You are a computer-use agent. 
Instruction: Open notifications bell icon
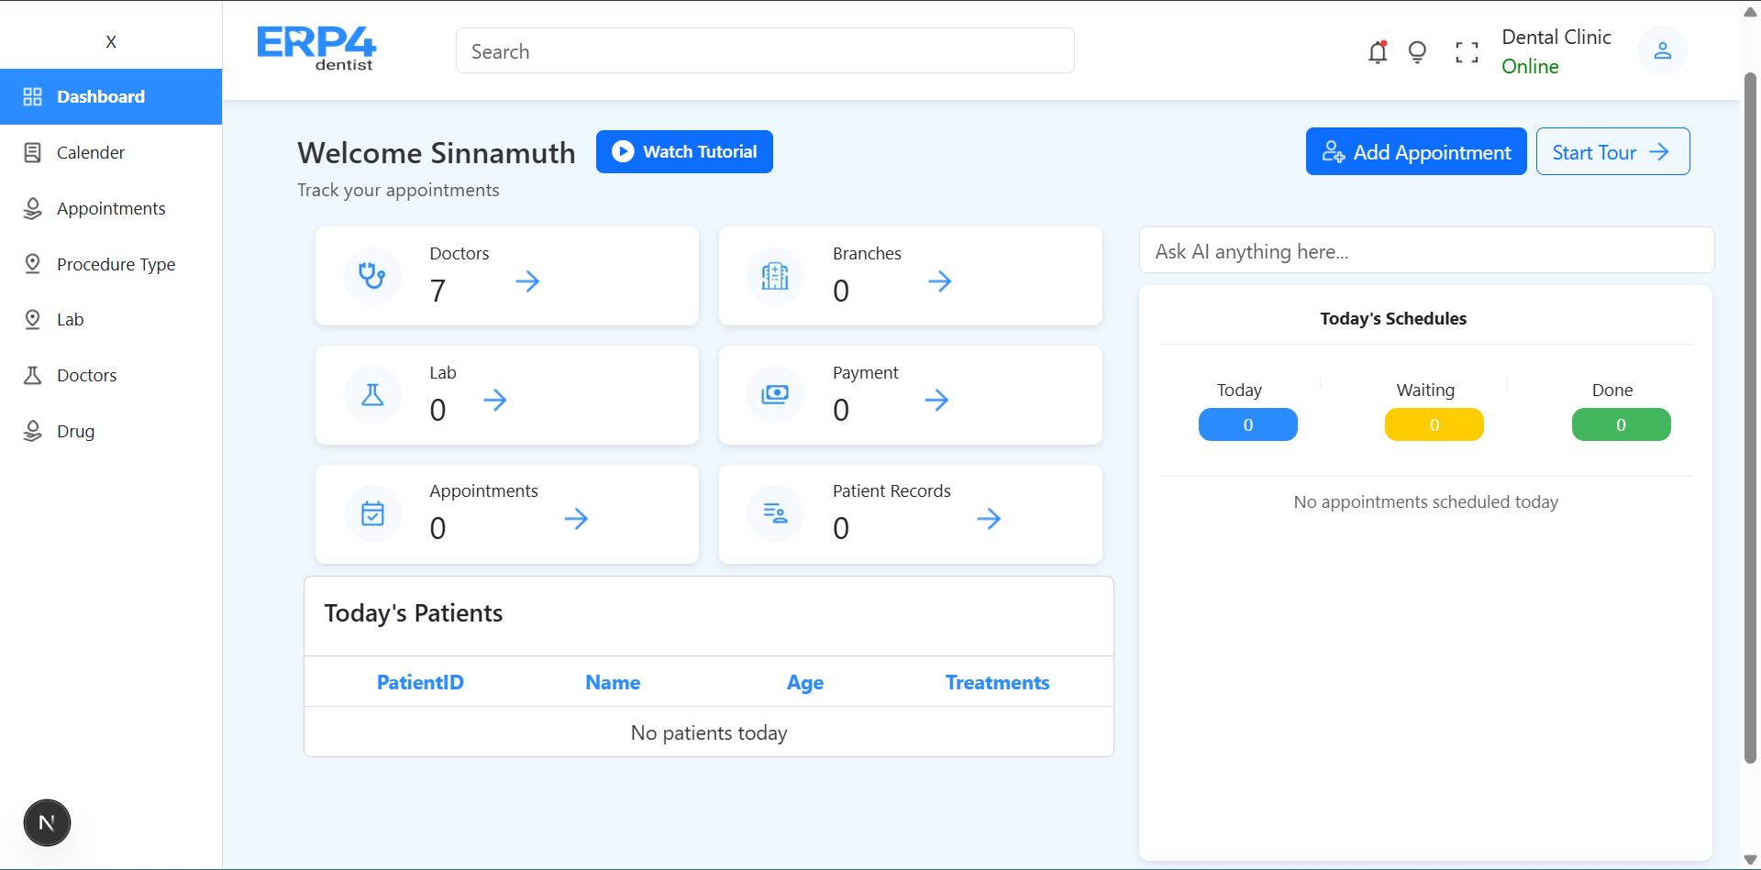[x=1378, y=52]
